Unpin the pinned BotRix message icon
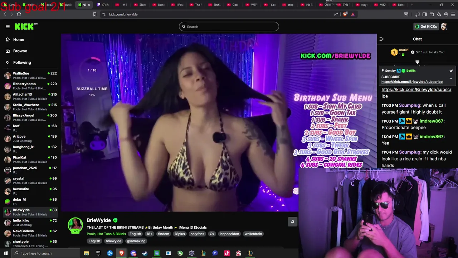 [451, 71]
